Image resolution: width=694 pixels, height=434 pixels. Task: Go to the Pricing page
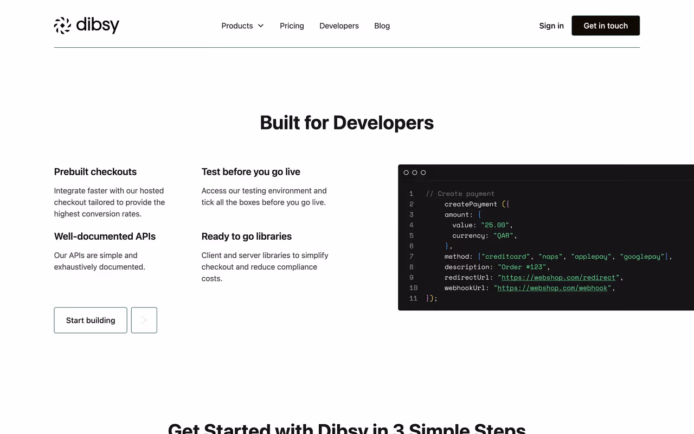click(x=292, y=25)
